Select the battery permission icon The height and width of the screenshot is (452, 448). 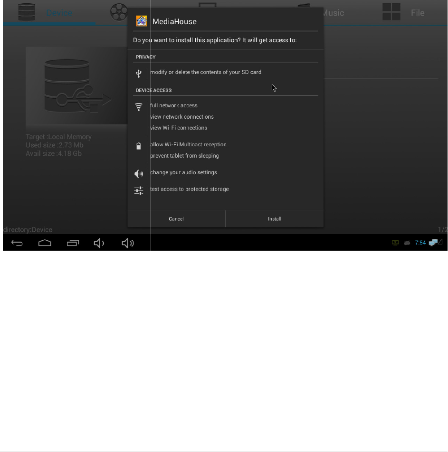[139, 146]
